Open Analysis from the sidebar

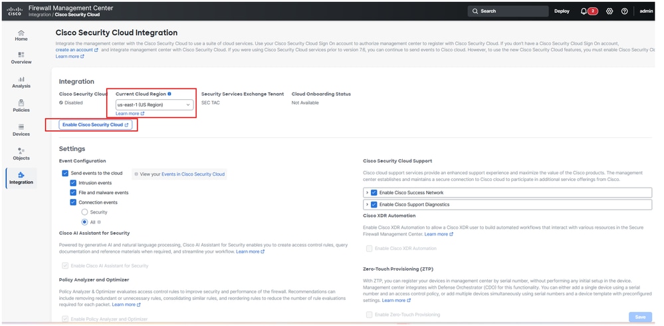coord(21,82)
